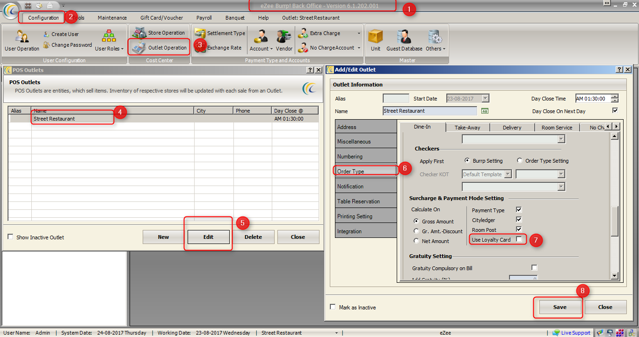Image resolution: width=639 pixels, height=337 pixels.
Task: Toggle the Room Post checkbox
Action: pos(519,229)
